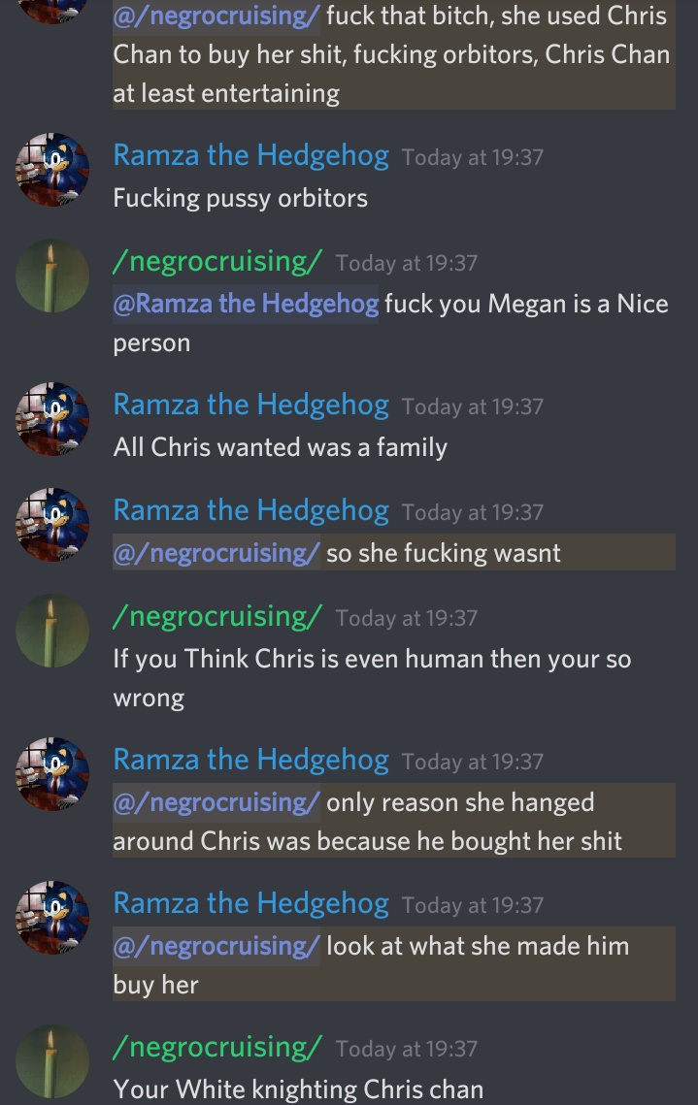
Task: Select username above 'All Chris wanted was a family'
Action: 251,406
